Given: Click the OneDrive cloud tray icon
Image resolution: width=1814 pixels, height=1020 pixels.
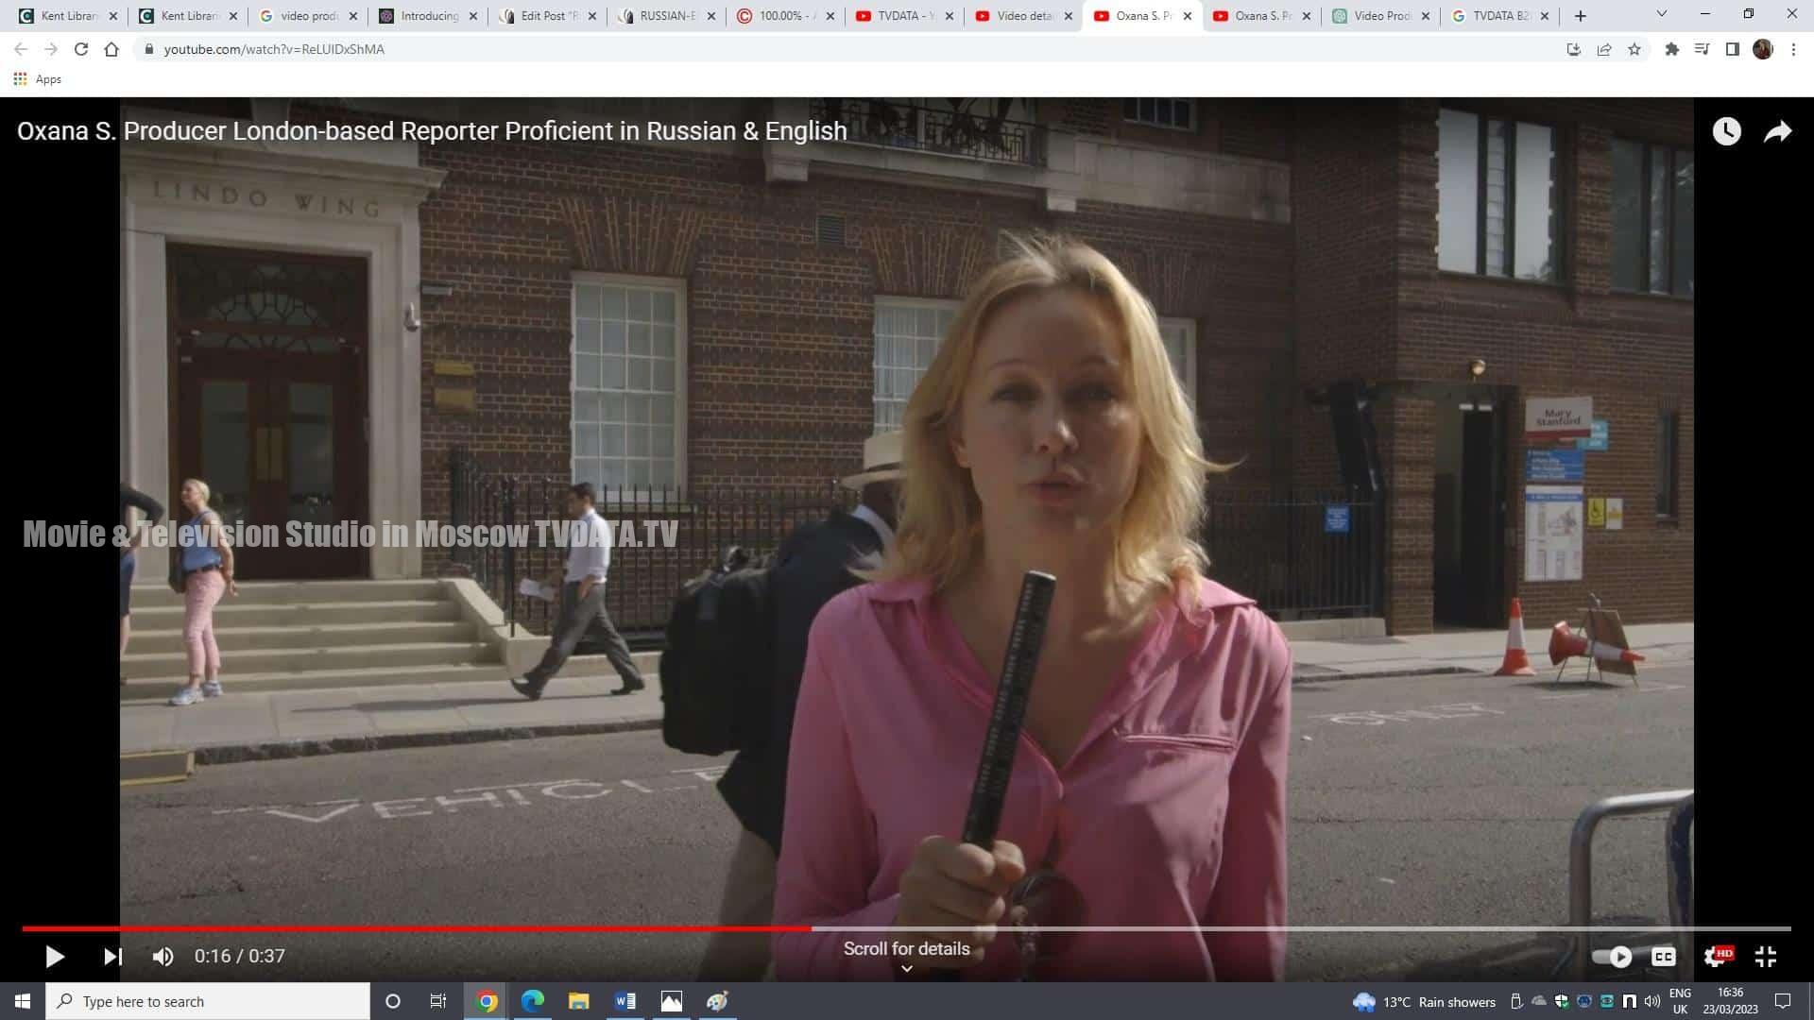Looking at the screenshot, I should pos(1539,1001).
